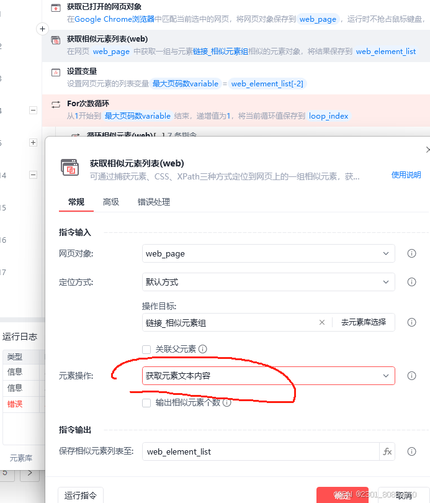Show info tip for 网页对象

(x=412, y=253)
